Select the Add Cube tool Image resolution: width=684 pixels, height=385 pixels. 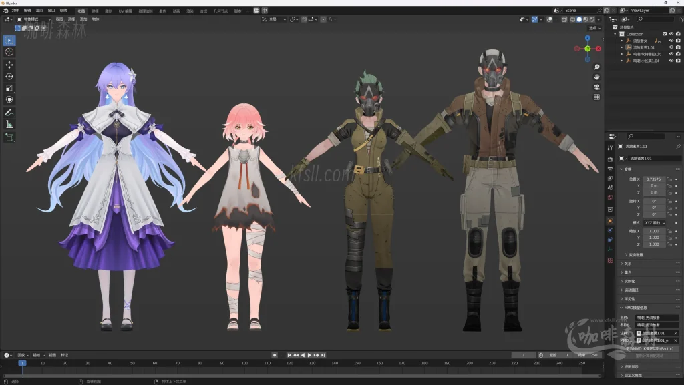(x=9, y=137)
